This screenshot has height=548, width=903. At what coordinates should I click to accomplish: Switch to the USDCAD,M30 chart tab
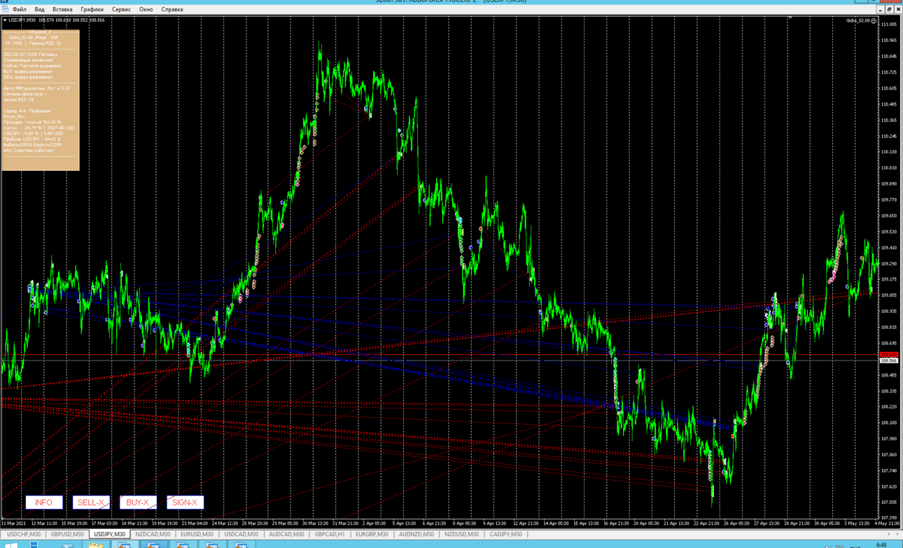(241, 534)
